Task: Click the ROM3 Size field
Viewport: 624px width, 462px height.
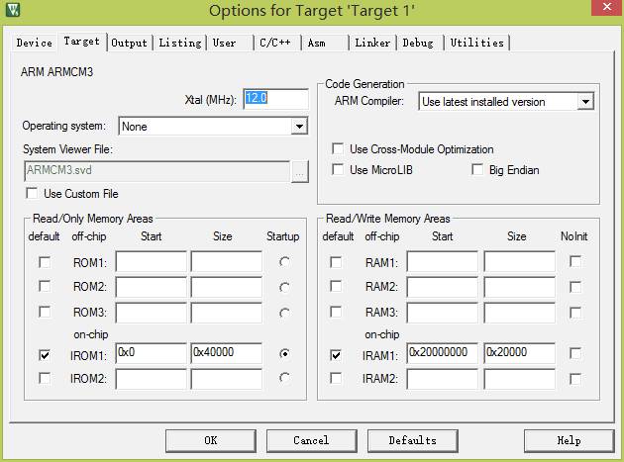Action: (x=226, y=313)
